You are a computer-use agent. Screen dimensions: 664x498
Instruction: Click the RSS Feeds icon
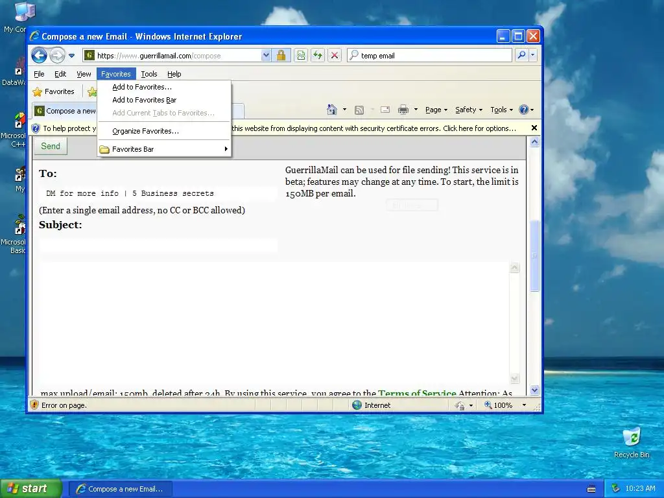[359, 110]
